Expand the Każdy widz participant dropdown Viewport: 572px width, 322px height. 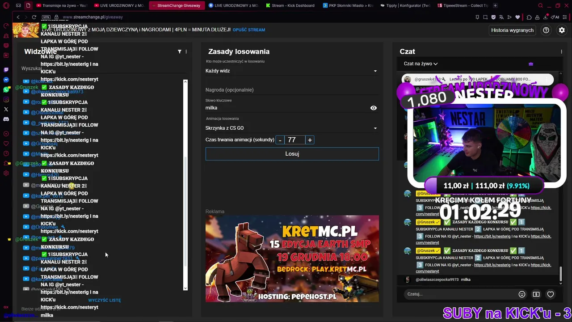coord(292,71)
